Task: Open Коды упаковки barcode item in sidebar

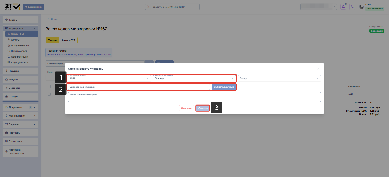Action: coord(21,62)
